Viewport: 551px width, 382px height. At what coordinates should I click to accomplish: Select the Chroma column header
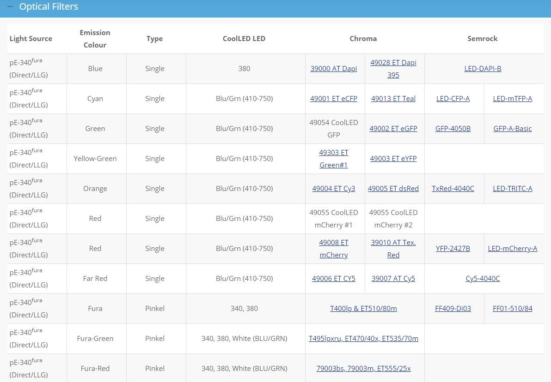363,39
